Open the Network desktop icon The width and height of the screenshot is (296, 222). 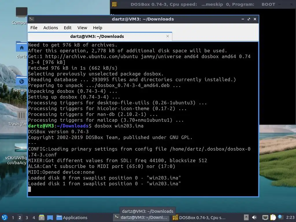[21, 84]
